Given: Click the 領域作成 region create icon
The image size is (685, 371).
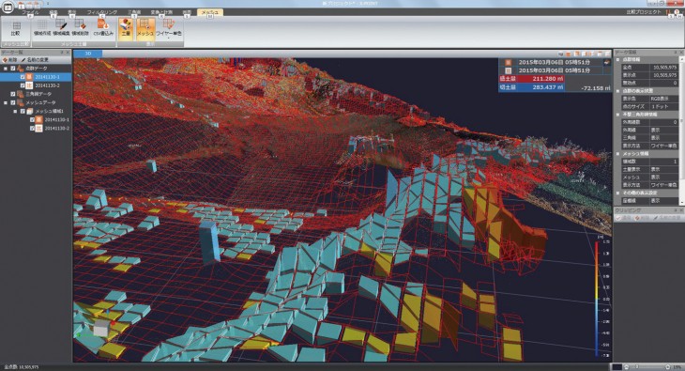Looking at the screenshot, I should coord(42,28).
